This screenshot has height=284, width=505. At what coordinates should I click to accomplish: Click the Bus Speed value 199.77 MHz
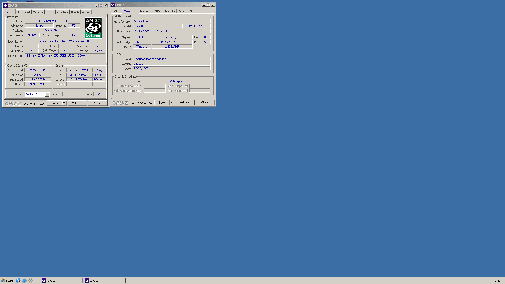[x=38, y=79]
